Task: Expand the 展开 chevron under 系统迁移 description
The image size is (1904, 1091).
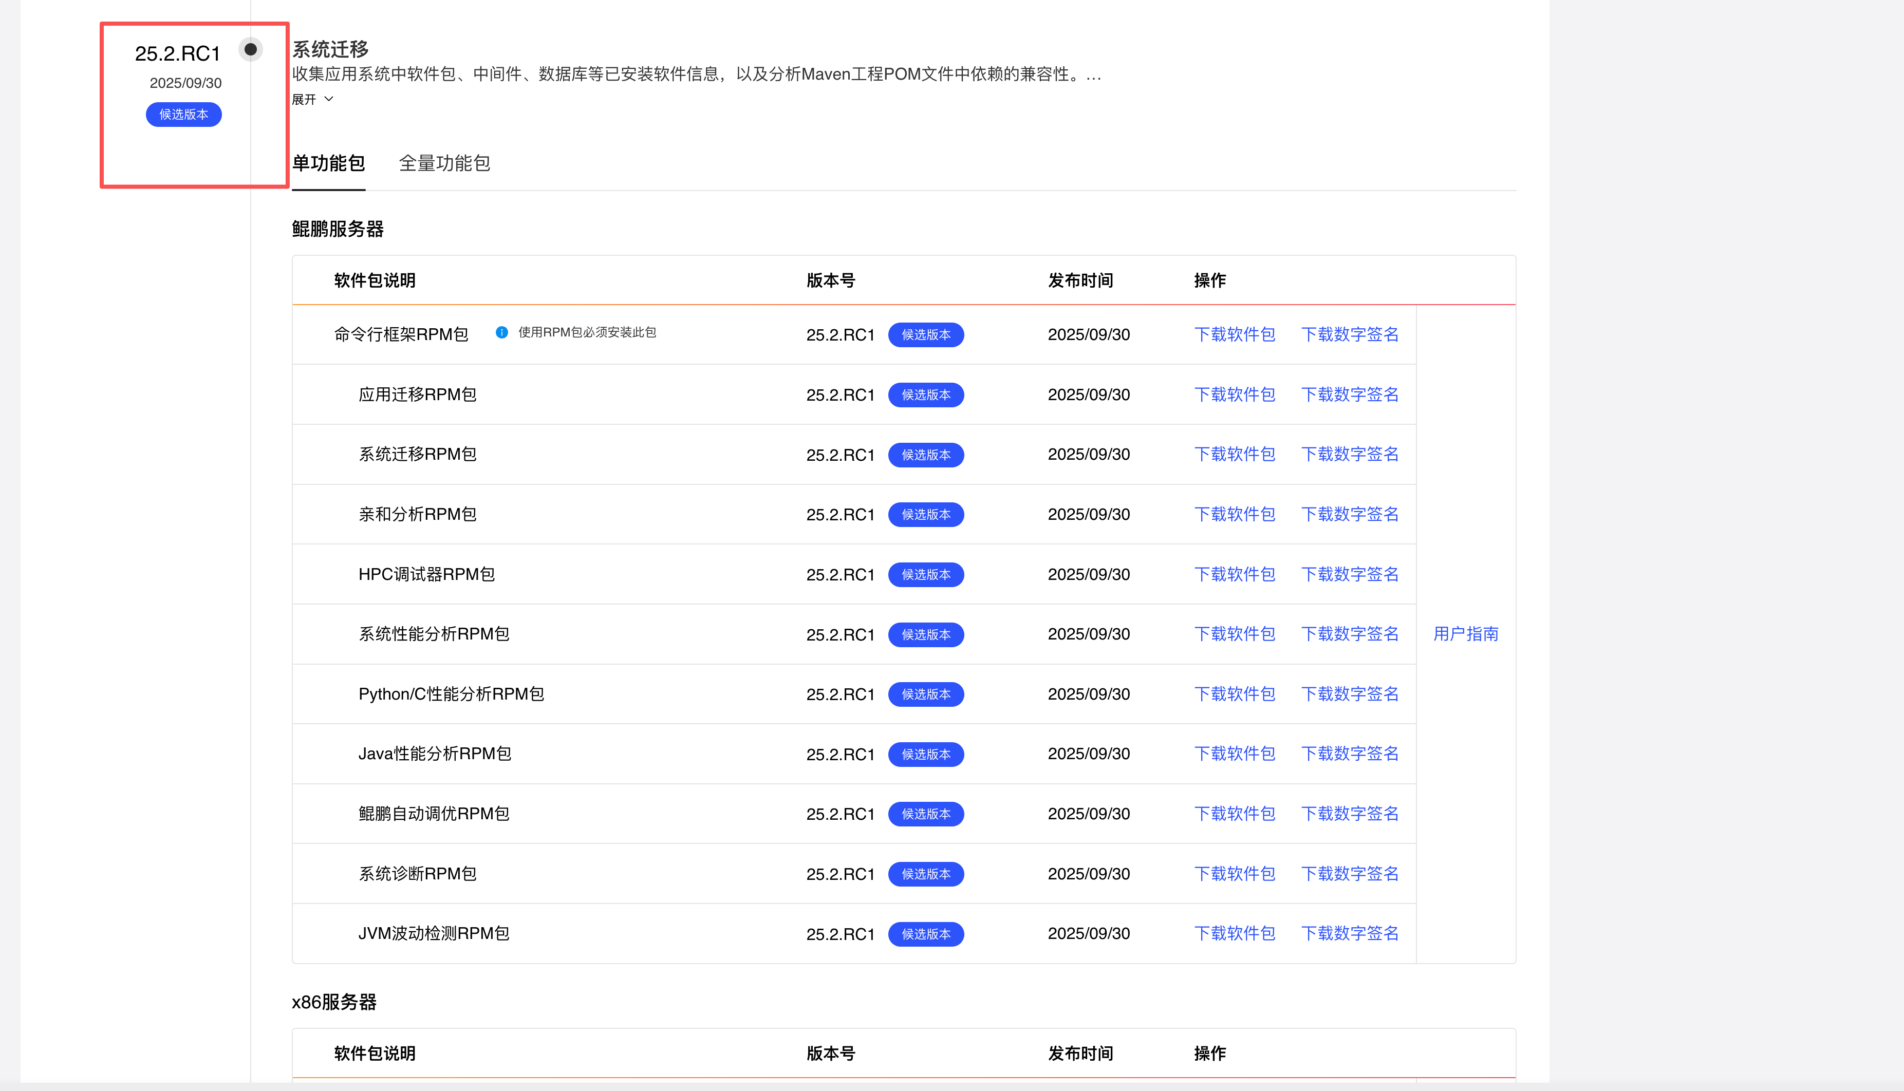Action: (329, 99)
